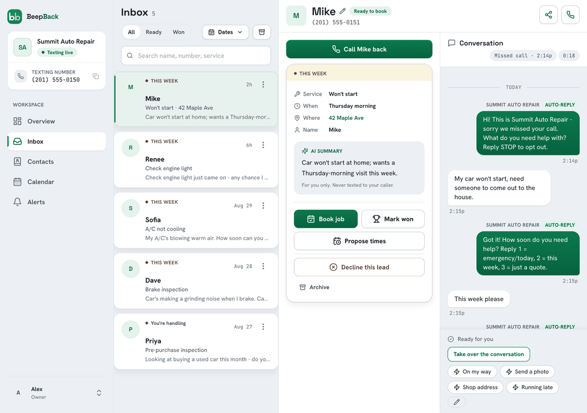Click the Ready to book status badge
587x413 pixels.
370,11
